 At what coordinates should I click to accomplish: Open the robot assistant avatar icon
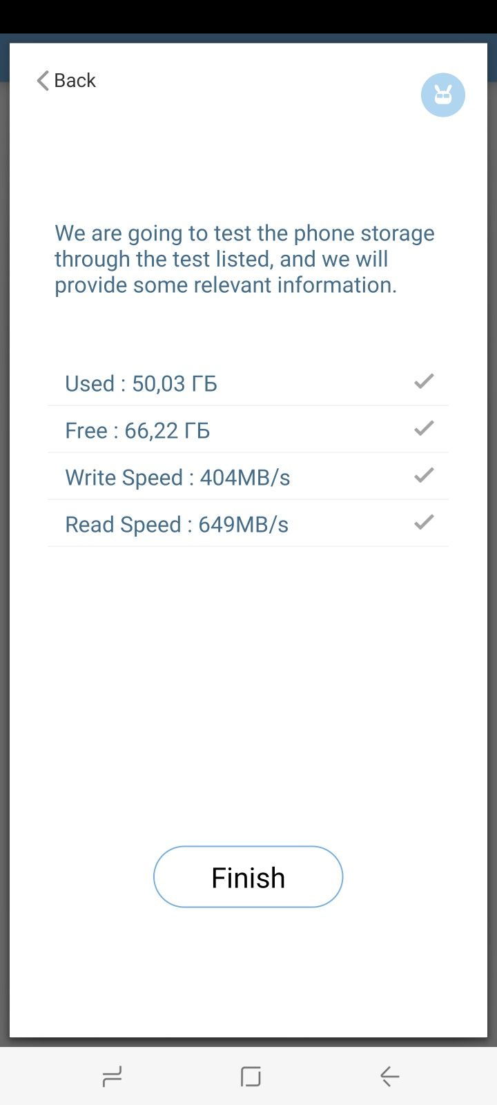443,95
